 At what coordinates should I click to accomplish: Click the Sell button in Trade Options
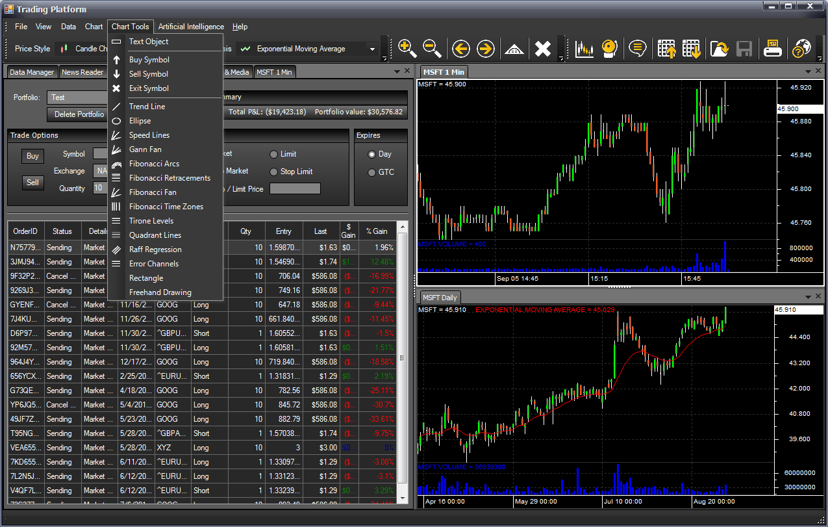coord(32,183)
